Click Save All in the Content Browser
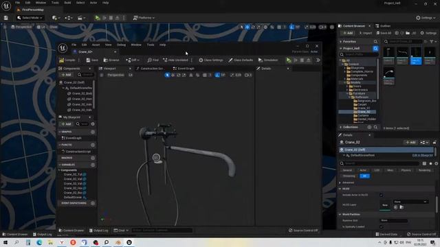Image resolution: width=440 pixels, height=247 pixels. click(384, 33)
